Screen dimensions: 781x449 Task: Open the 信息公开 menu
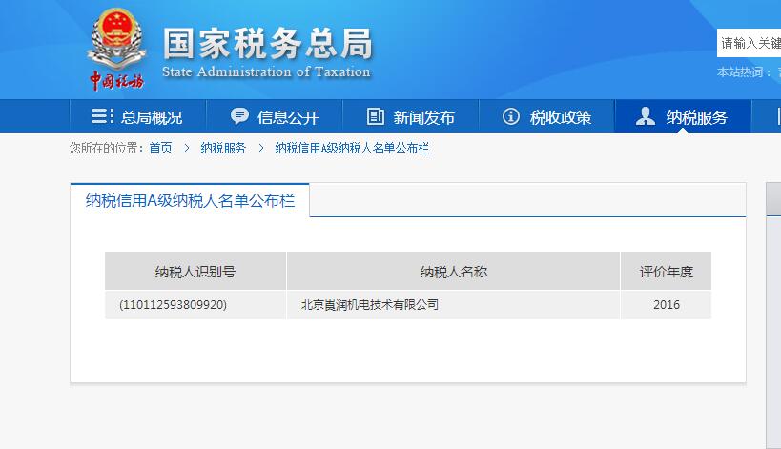[x=275, y=116]
